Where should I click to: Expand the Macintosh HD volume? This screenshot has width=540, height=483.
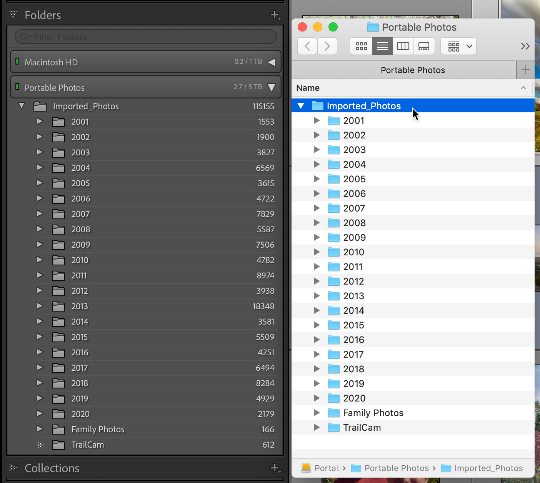coord(272,62)
